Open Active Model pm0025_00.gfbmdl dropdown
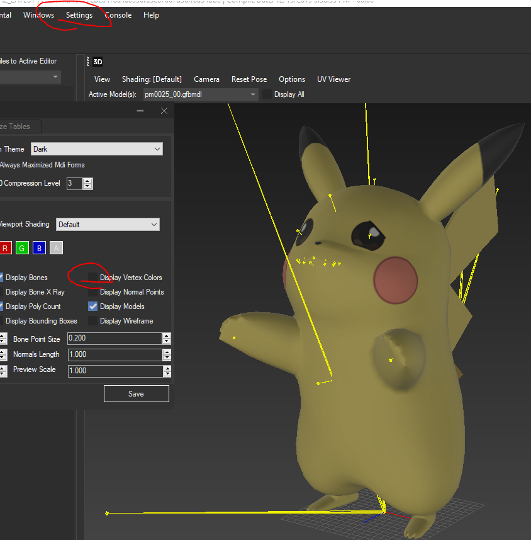 pyautogui.click(x=201, y=94)
